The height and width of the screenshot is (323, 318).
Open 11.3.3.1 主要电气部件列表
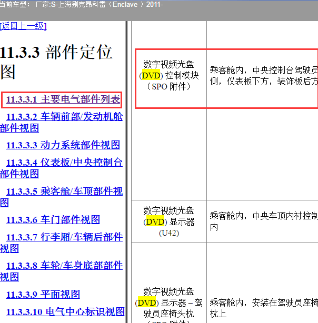coord(63,100)
